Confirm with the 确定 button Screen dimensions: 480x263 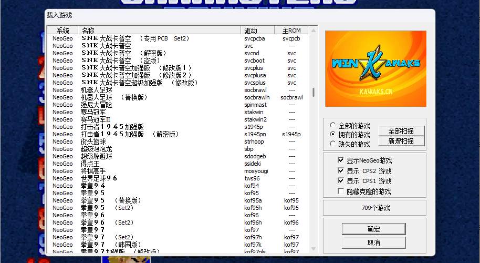click(x=373, y=229)
